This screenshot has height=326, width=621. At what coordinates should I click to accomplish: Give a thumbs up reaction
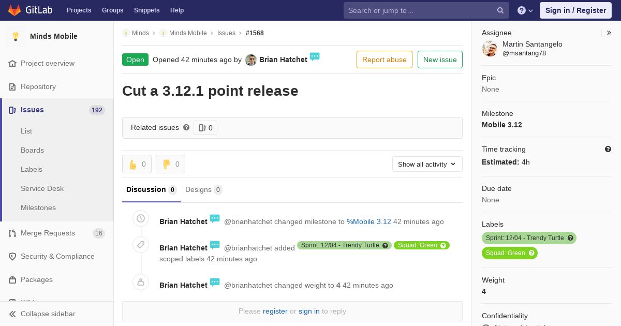[x=137, y=164]
